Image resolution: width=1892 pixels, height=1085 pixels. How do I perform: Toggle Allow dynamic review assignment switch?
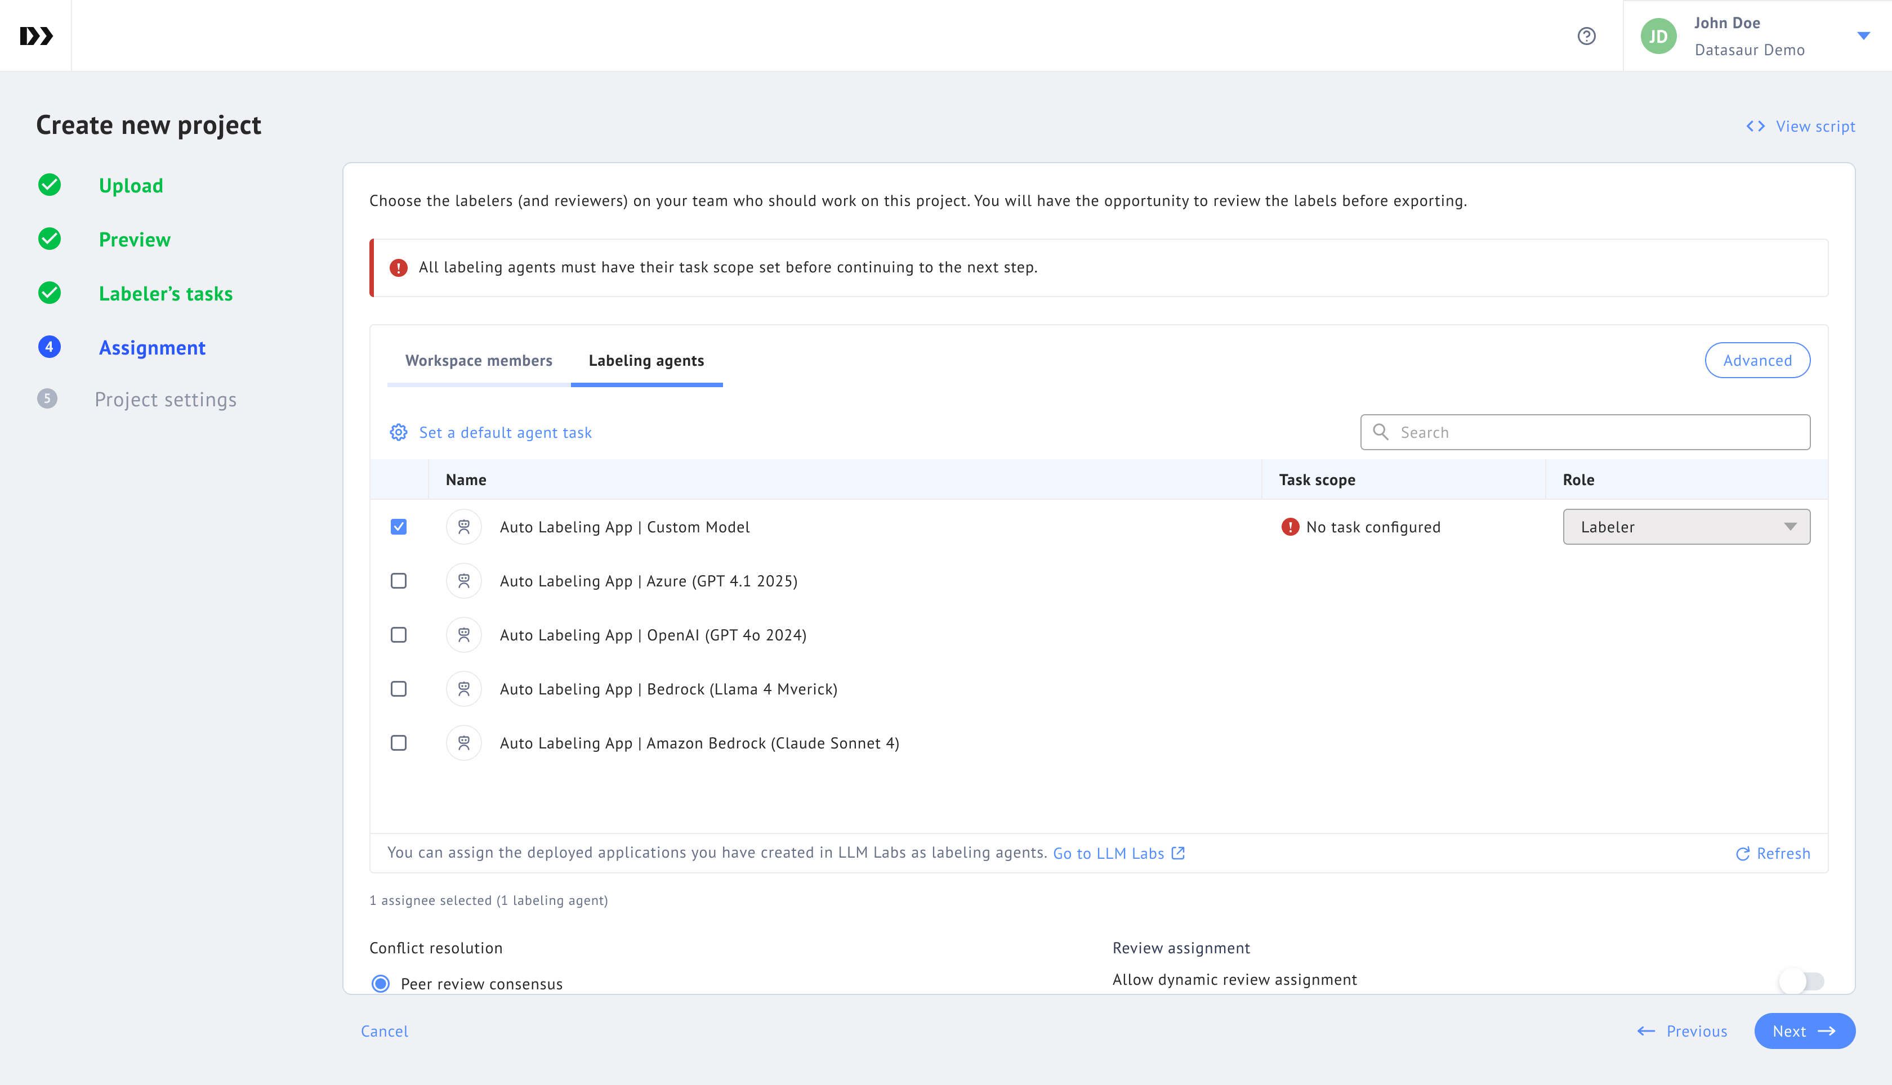tap(1801, 981)
